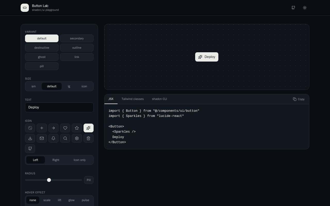Select the search magnifier icon
Screen dimensions: 330x206
pyautogui.click(x=65, y=138)
